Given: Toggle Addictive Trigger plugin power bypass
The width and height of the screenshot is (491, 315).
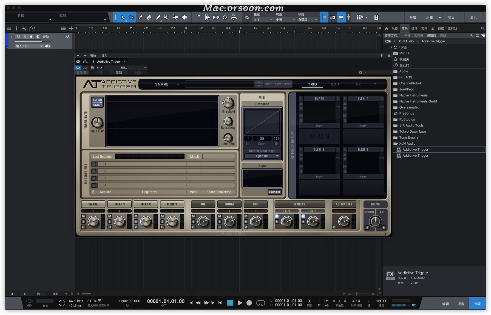Looking at the screenshot, I should pos(78,68).
